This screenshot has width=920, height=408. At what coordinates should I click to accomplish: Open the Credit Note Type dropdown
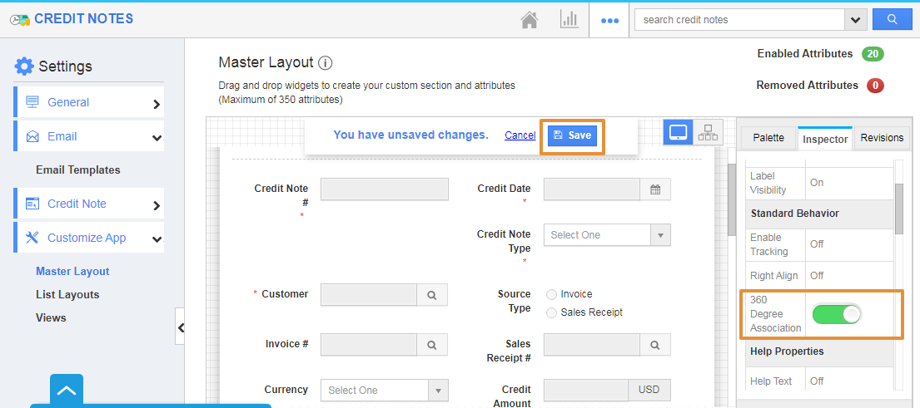pos(607,234)
